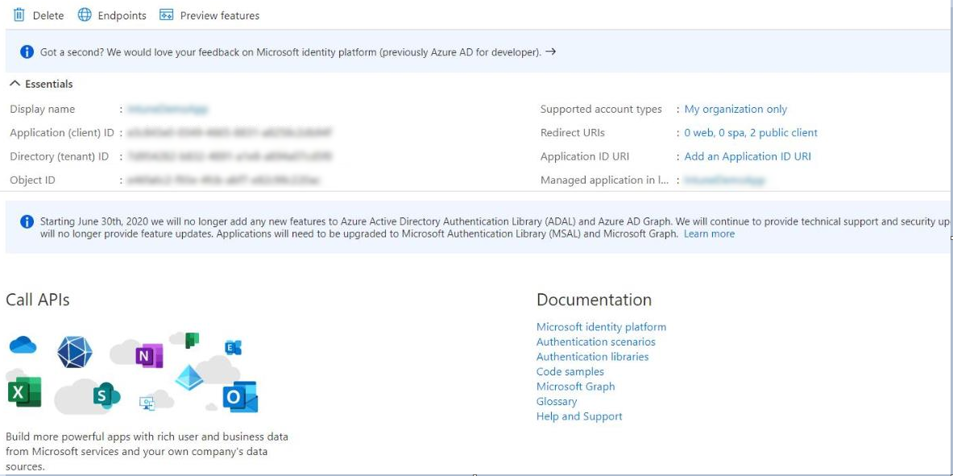Open Endpoints via the globe icon

point(85,15)
